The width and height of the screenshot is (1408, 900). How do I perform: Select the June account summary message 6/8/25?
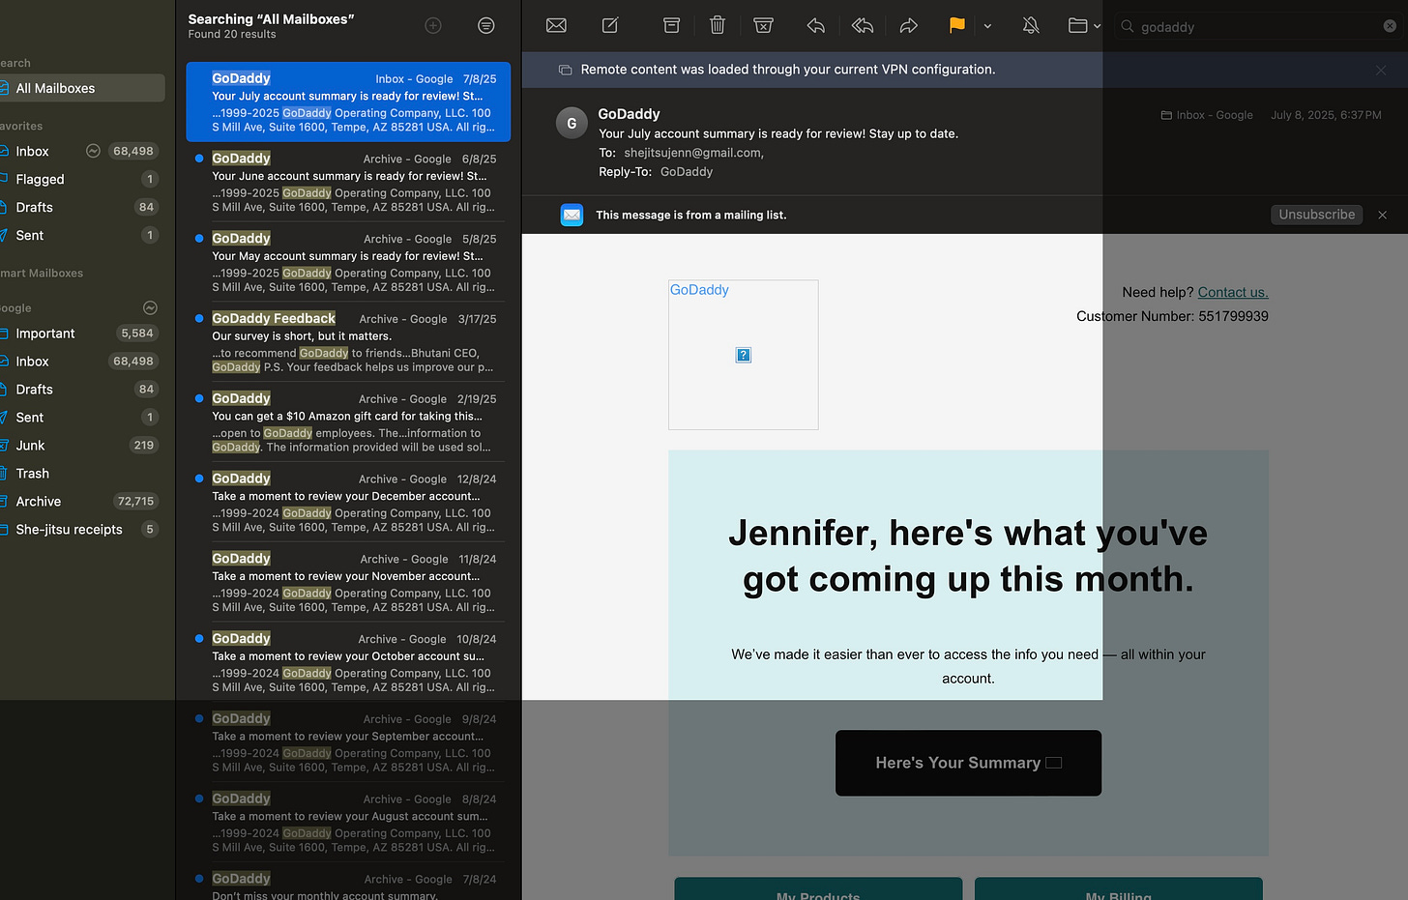pyautogui.click(x=348, y=182)
